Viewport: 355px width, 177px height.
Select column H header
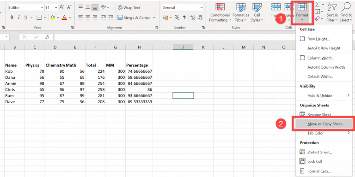(x=139, y=47)
